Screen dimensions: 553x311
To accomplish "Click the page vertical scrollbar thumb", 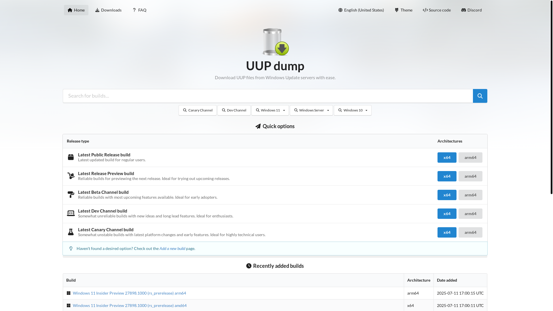I will [x=551, y=97].
